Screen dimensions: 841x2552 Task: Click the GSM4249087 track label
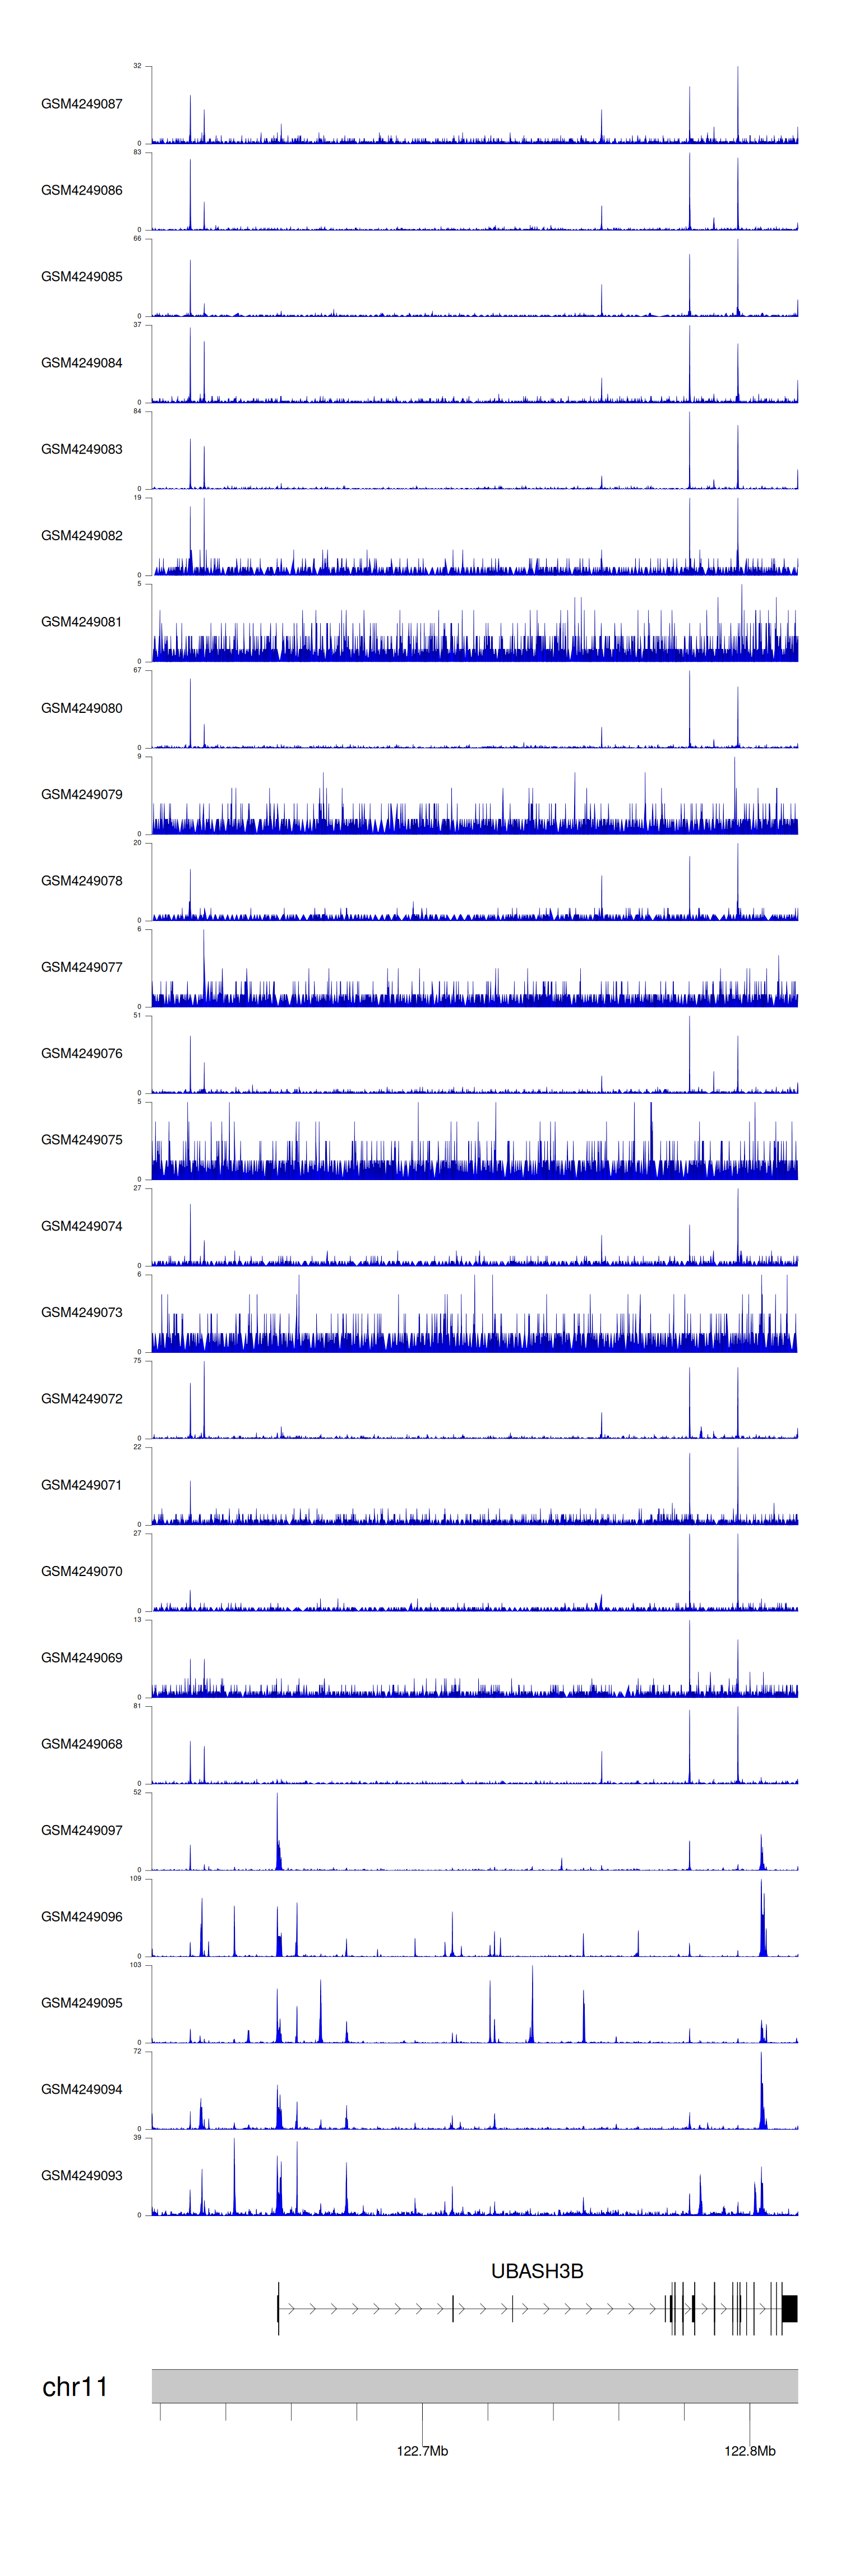(x=81, y=104)
